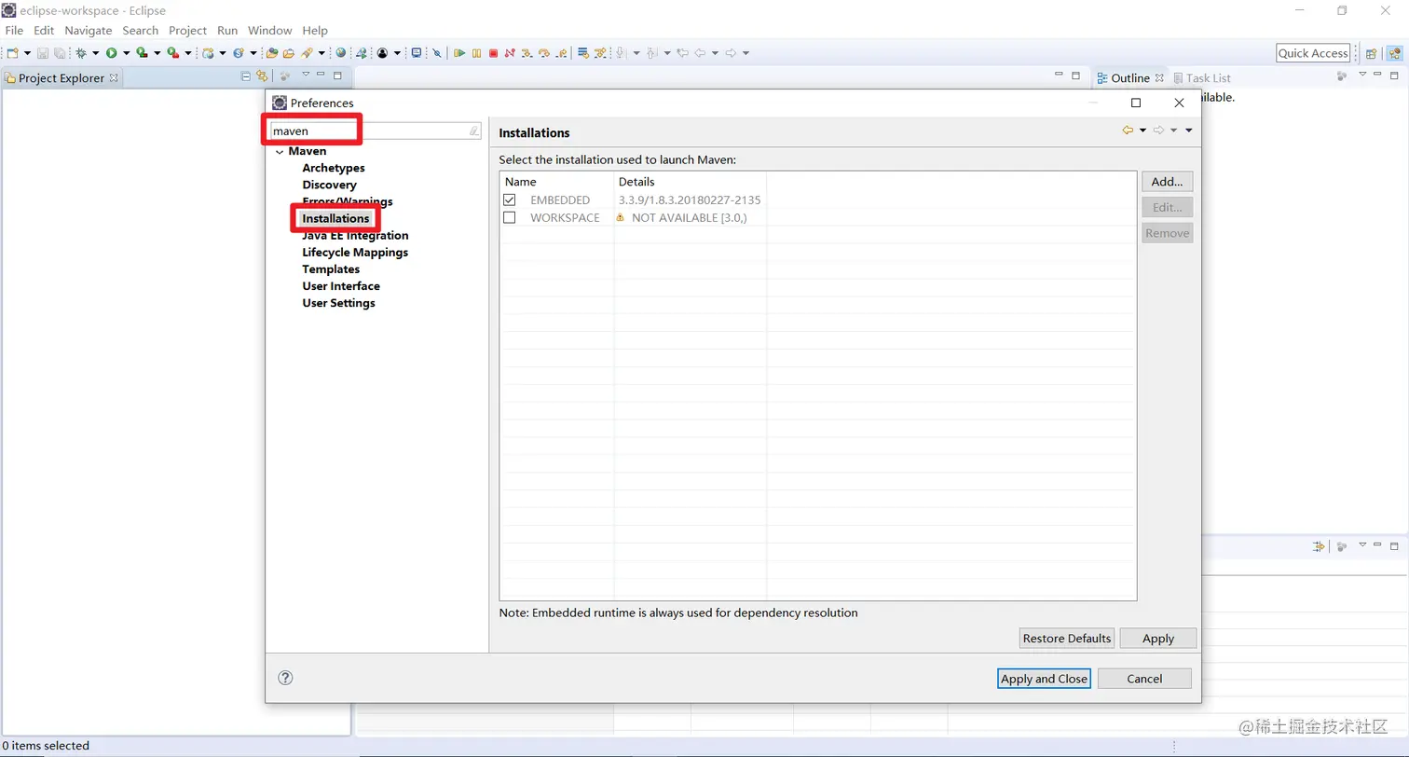Open the globe web browser icon
The height and width of the screenshot is (757, 1409).
[x=340, y=53]
